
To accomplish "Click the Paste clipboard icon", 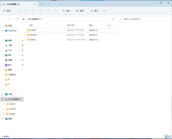I will click(34, 11).
